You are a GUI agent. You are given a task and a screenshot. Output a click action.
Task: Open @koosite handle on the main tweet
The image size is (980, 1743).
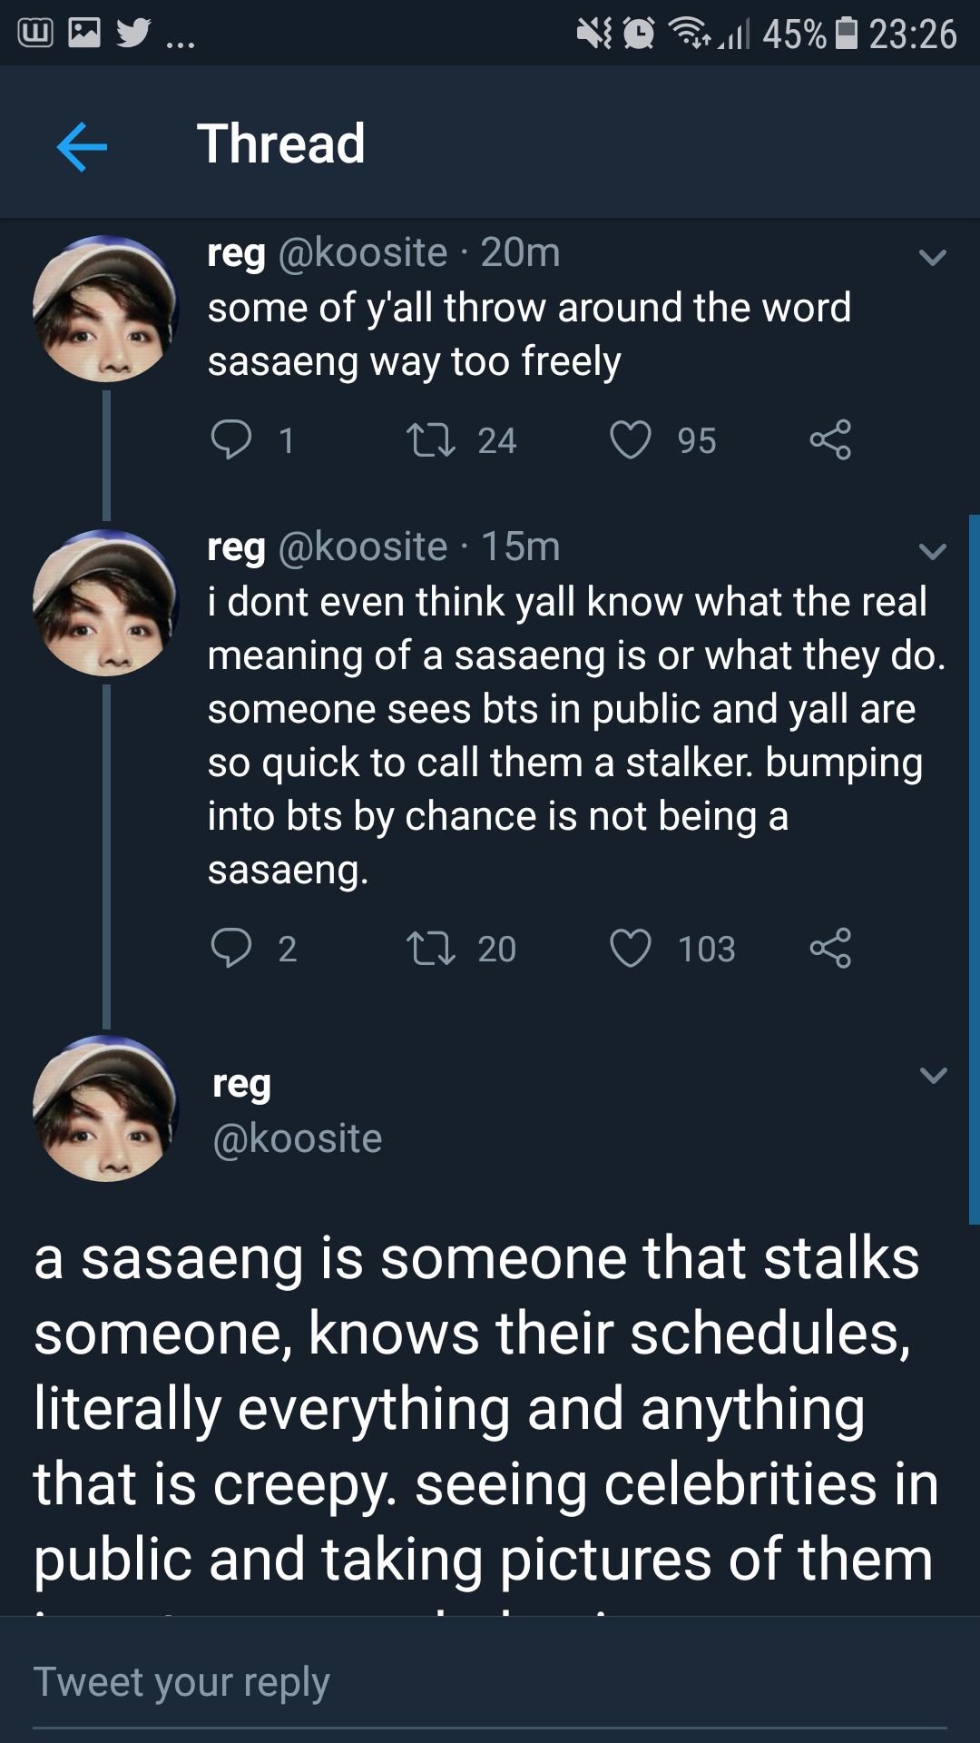[298, 1138]
